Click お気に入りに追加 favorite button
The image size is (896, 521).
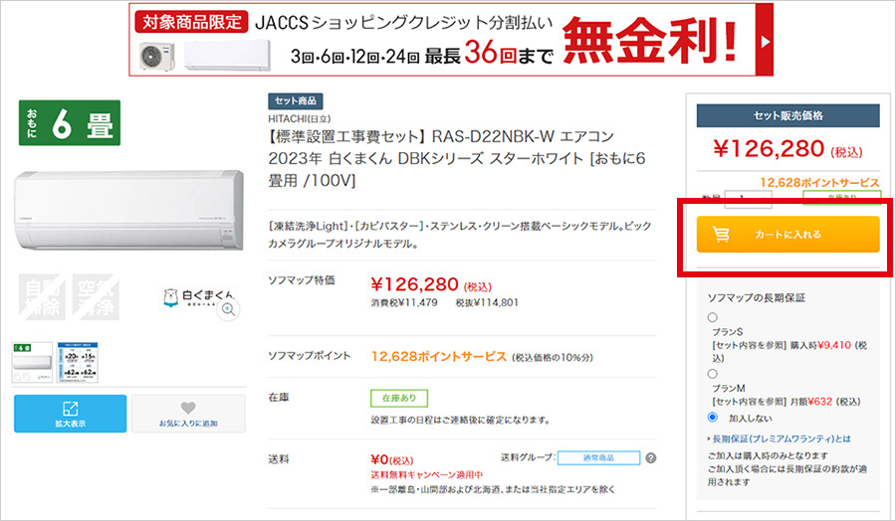188,414
